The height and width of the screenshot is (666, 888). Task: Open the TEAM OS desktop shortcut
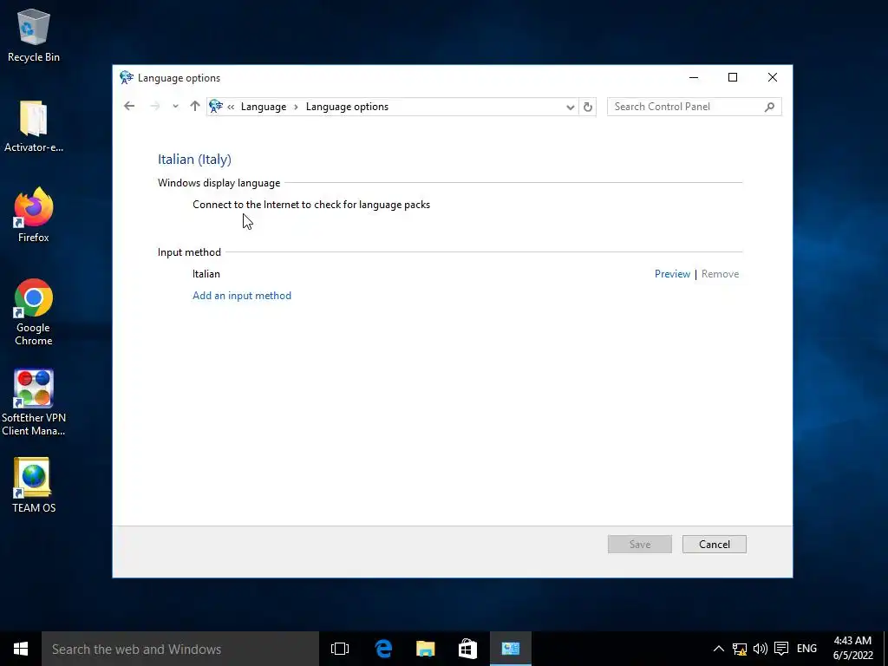34,485
